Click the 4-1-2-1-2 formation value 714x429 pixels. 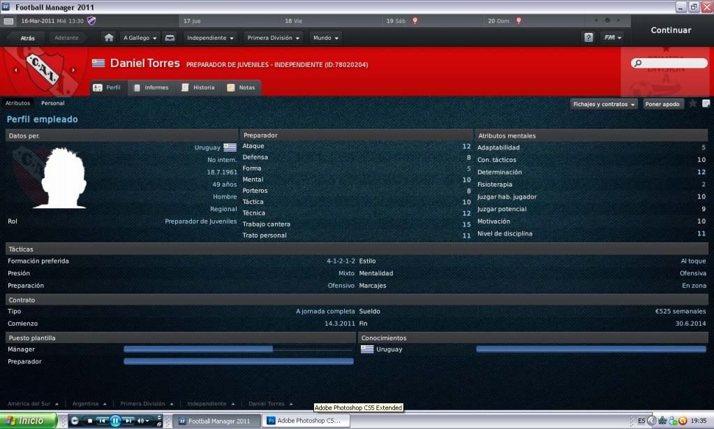pos(341,261)
